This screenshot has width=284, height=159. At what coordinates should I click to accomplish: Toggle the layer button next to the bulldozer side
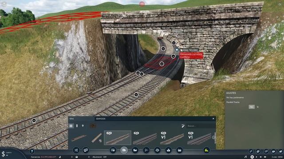click(251, 151)
